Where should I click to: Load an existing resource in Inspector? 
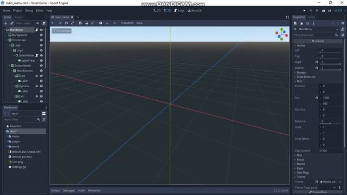[301, 23]
